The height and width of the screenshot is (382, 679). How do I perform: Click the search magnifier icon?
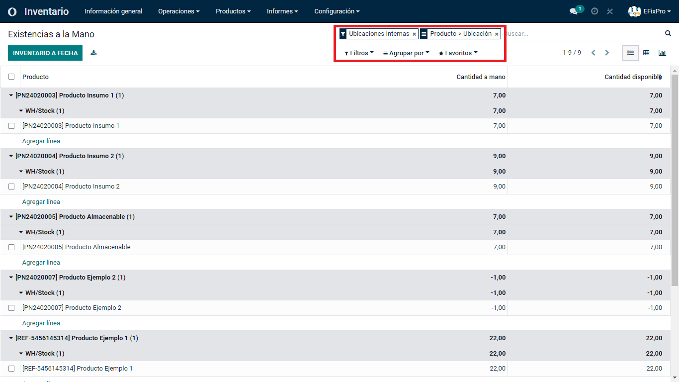pyautogui.click(x=668, y=33)
